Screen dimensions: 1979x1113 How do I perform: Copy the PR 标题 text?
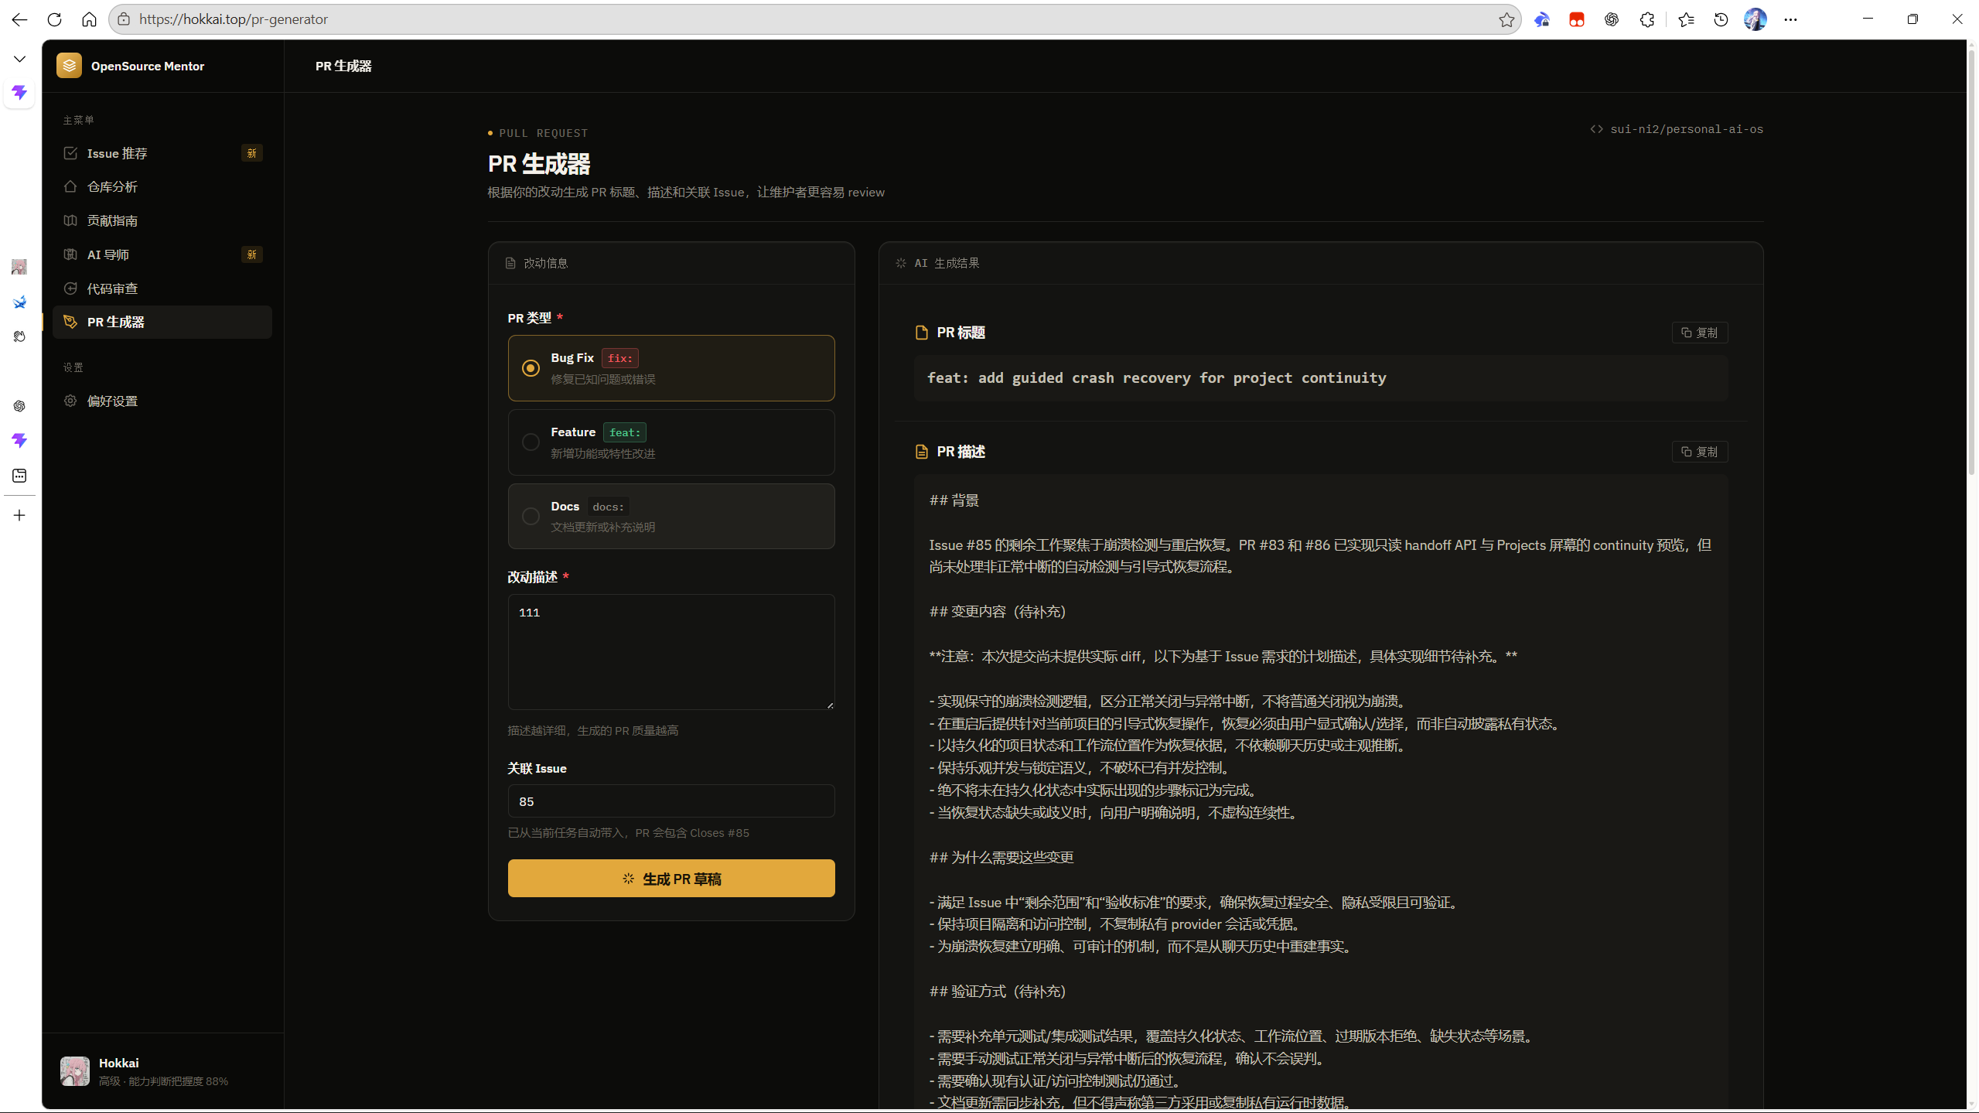(1699, 333)
